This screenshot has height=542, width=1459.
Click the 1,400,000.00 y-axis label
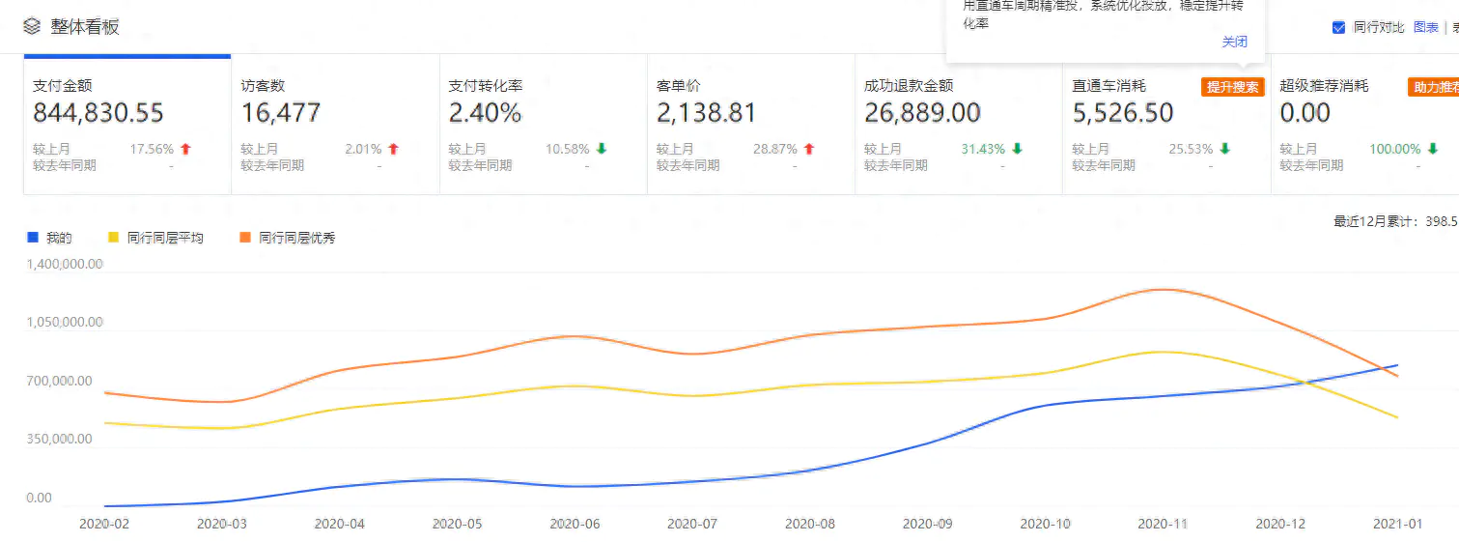coord(65,264)
